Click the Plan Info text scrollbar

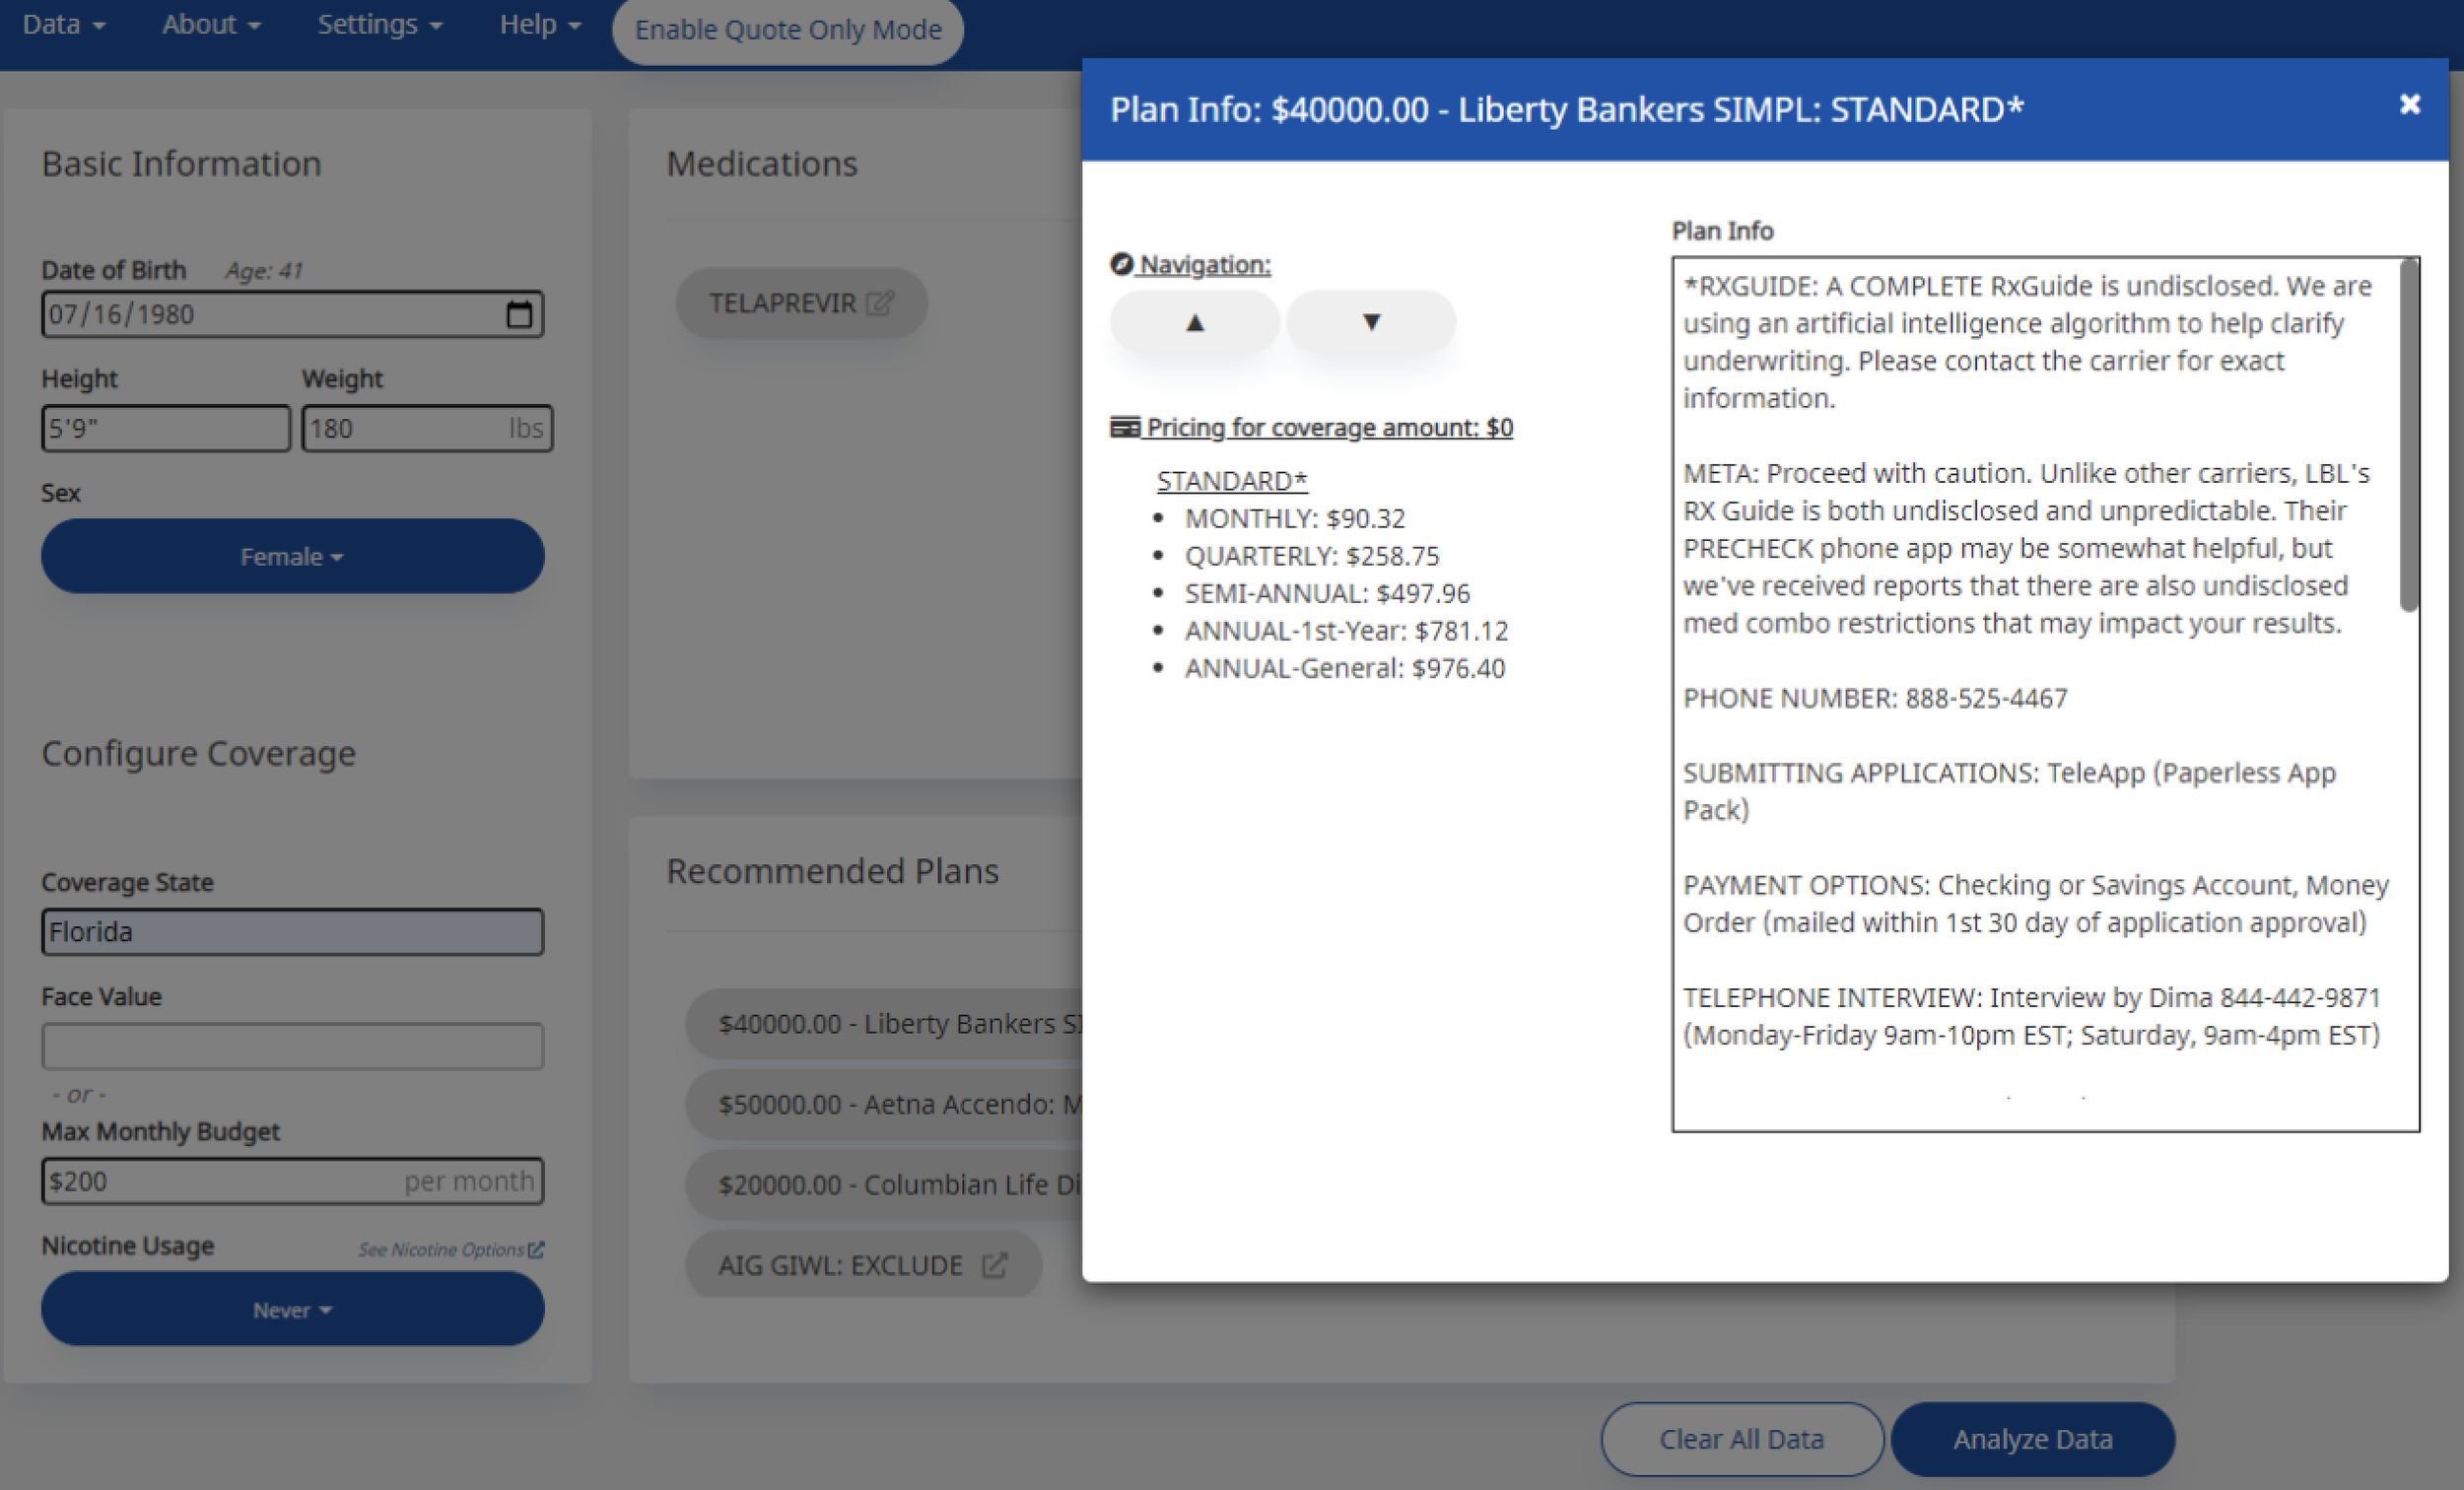[2408, 435]
